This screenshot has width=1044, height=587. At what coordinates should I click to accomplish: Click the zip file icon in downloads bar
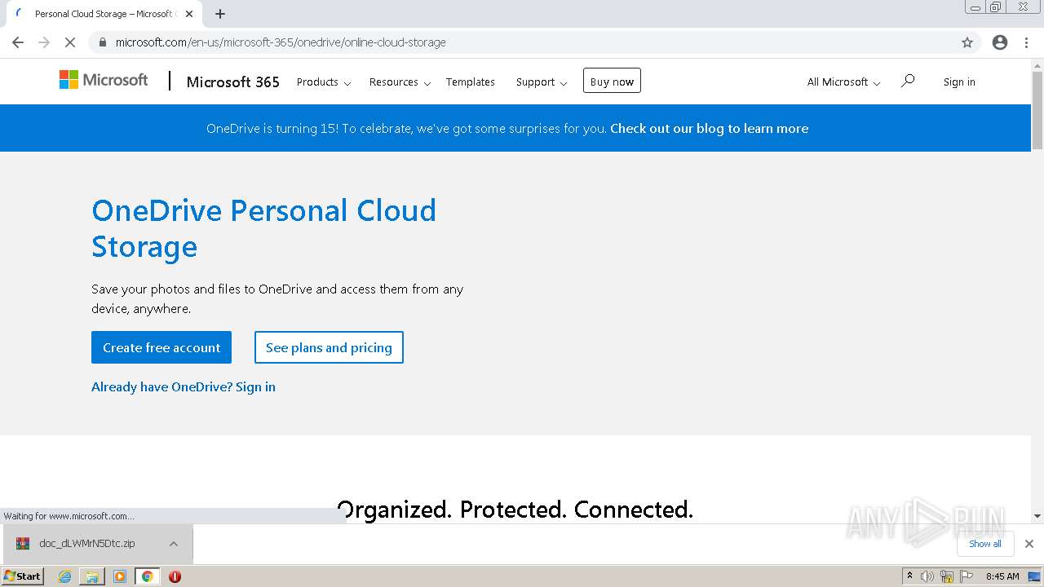[x=23, y=543]
